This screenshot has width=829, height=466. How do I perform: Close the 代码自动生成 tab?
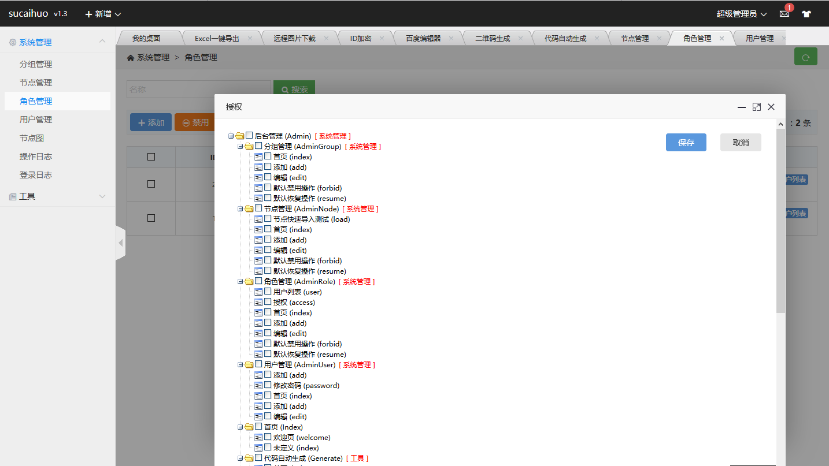pyautogui.click(x=597, y=38)
